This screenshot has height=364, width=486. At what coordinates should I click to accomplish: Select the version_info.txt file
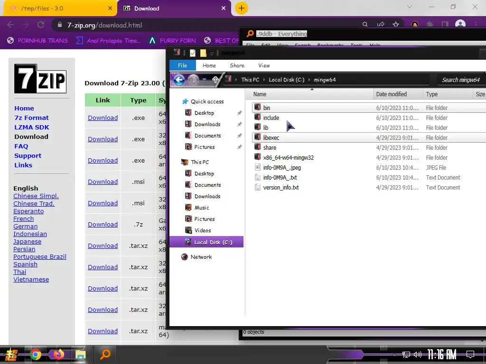point(281,187)
